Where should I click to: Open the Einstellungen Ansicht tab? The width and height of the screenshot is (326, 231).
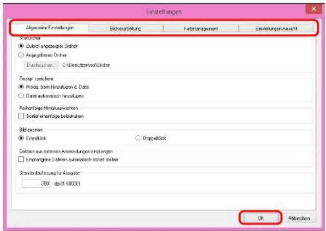click(x=276, y=28)
